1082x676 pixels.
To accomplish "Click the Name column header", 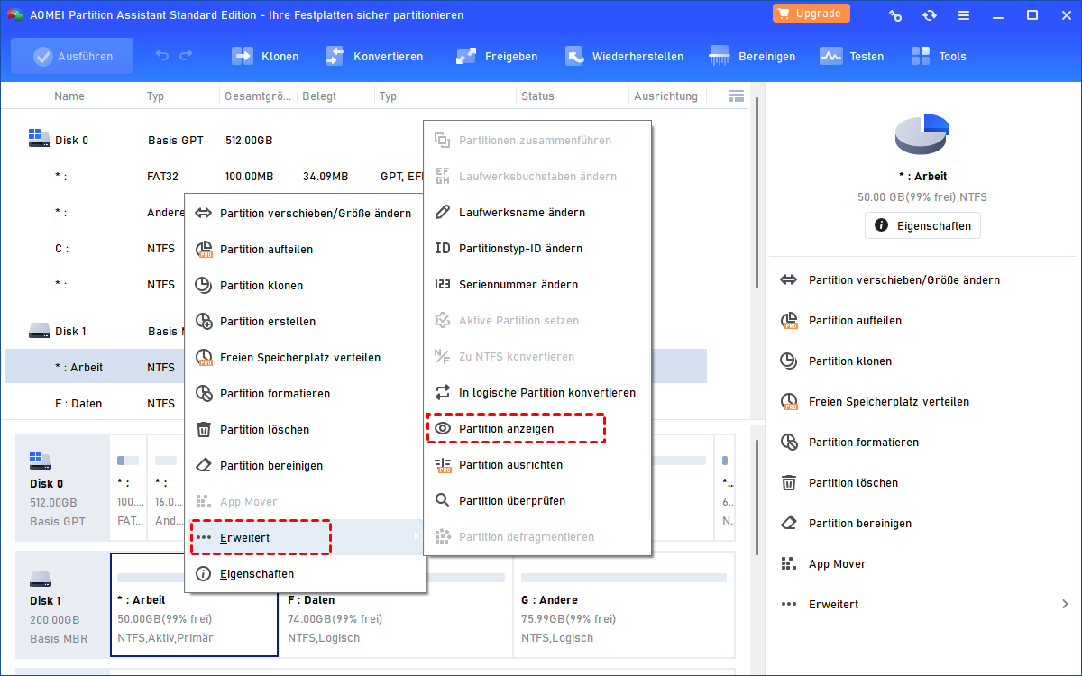I will [69, 96].
